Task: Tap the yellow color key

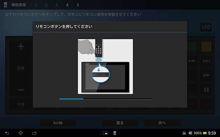Action: (206, 47)
